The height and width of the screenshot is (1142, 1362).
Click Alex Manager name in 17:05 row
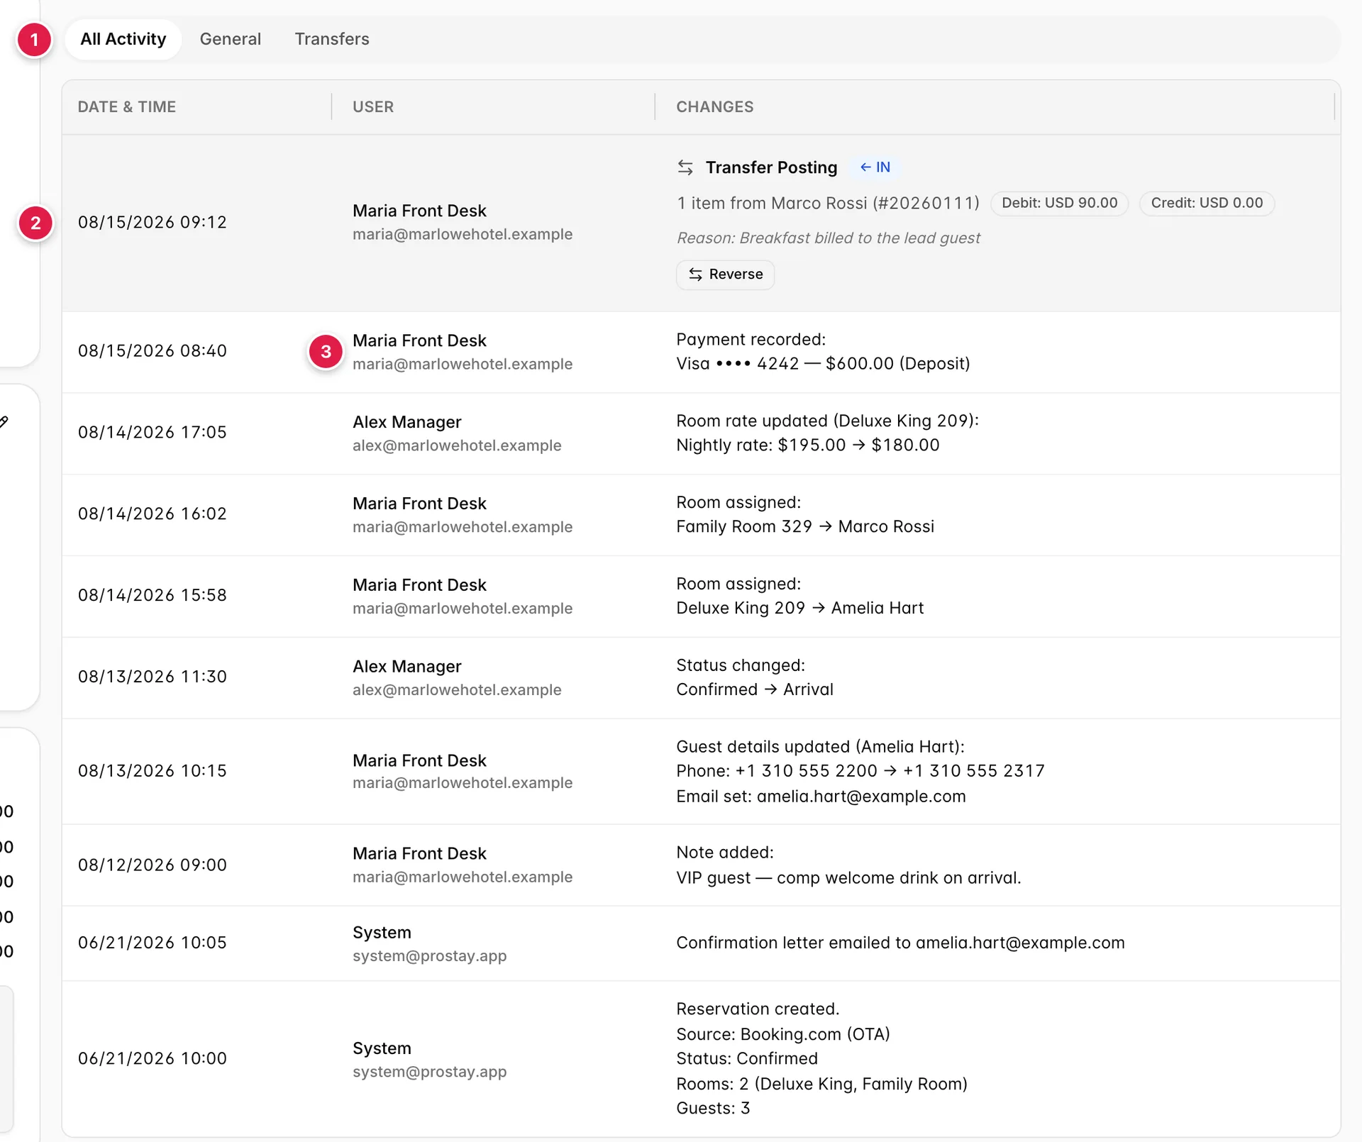click(x=406, y=422)
